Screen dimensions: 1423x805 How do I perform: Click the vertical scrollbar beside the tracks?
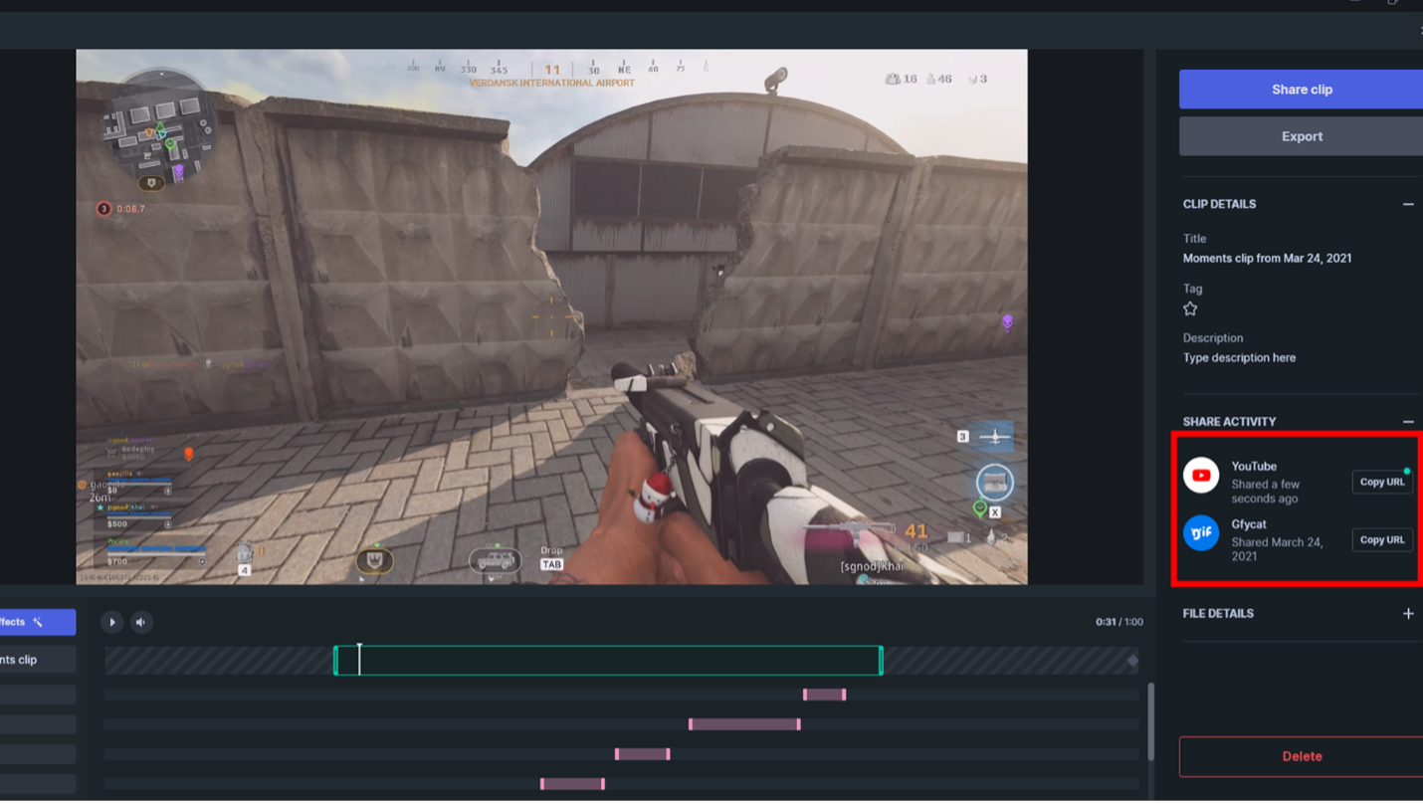click(x=1151, y=721)
